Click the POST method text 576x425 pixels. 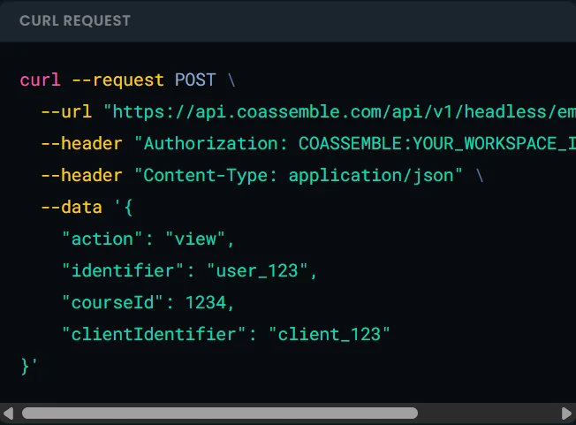195,80
